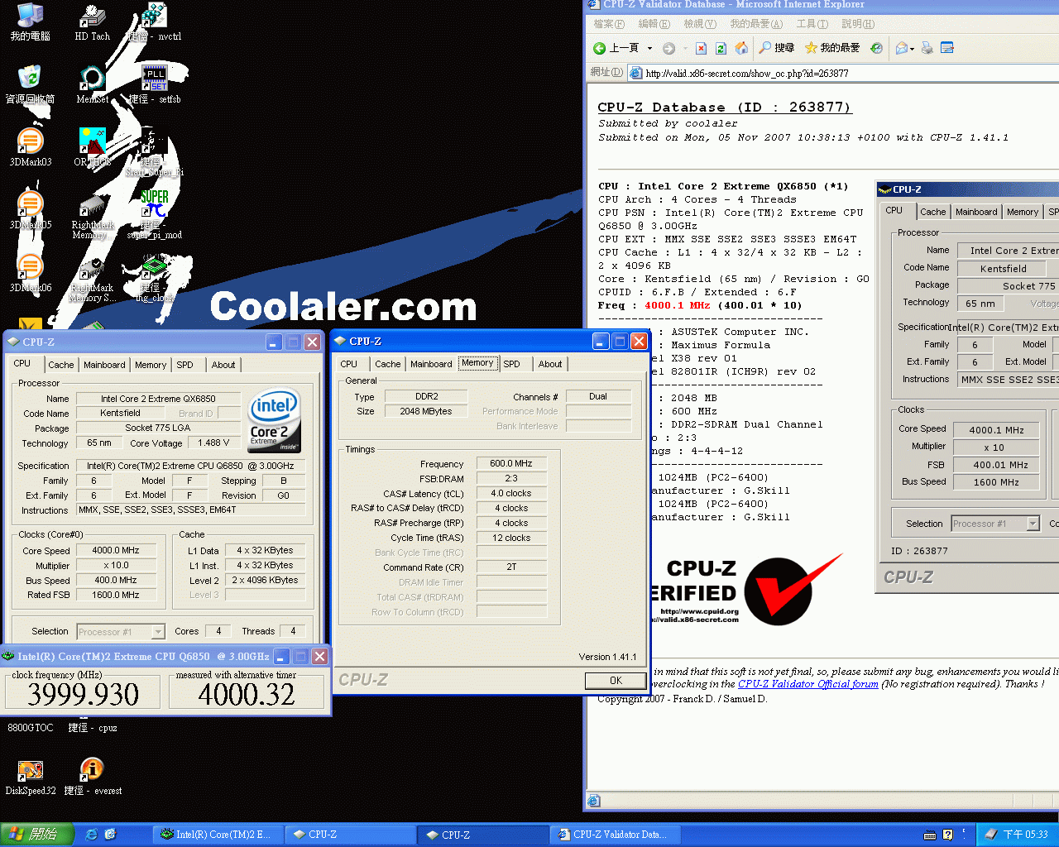Open the History icon in IE toolbar
The width and height of the screenshot is (1059, 847).
877,48
